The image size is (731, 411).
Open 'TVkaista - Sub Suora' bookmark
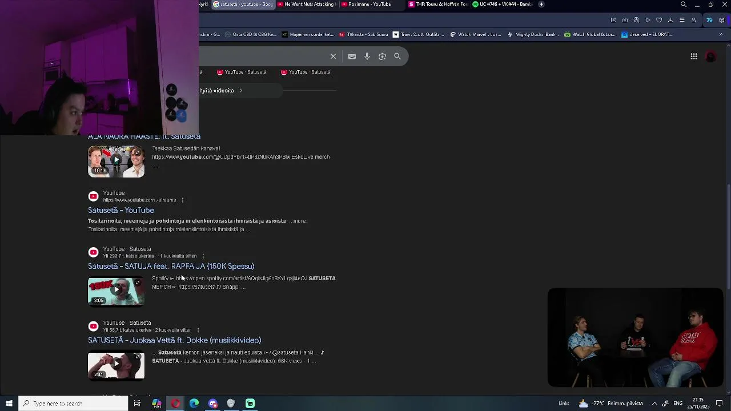pos(364,34)
